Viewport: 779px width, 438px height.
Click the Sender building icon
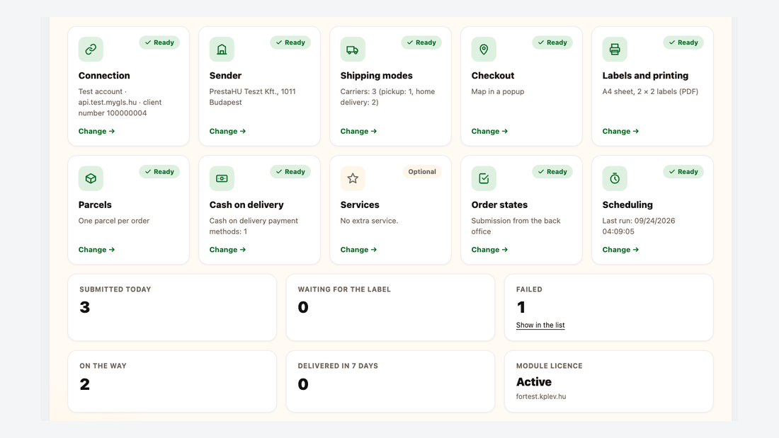coord(222,49)
